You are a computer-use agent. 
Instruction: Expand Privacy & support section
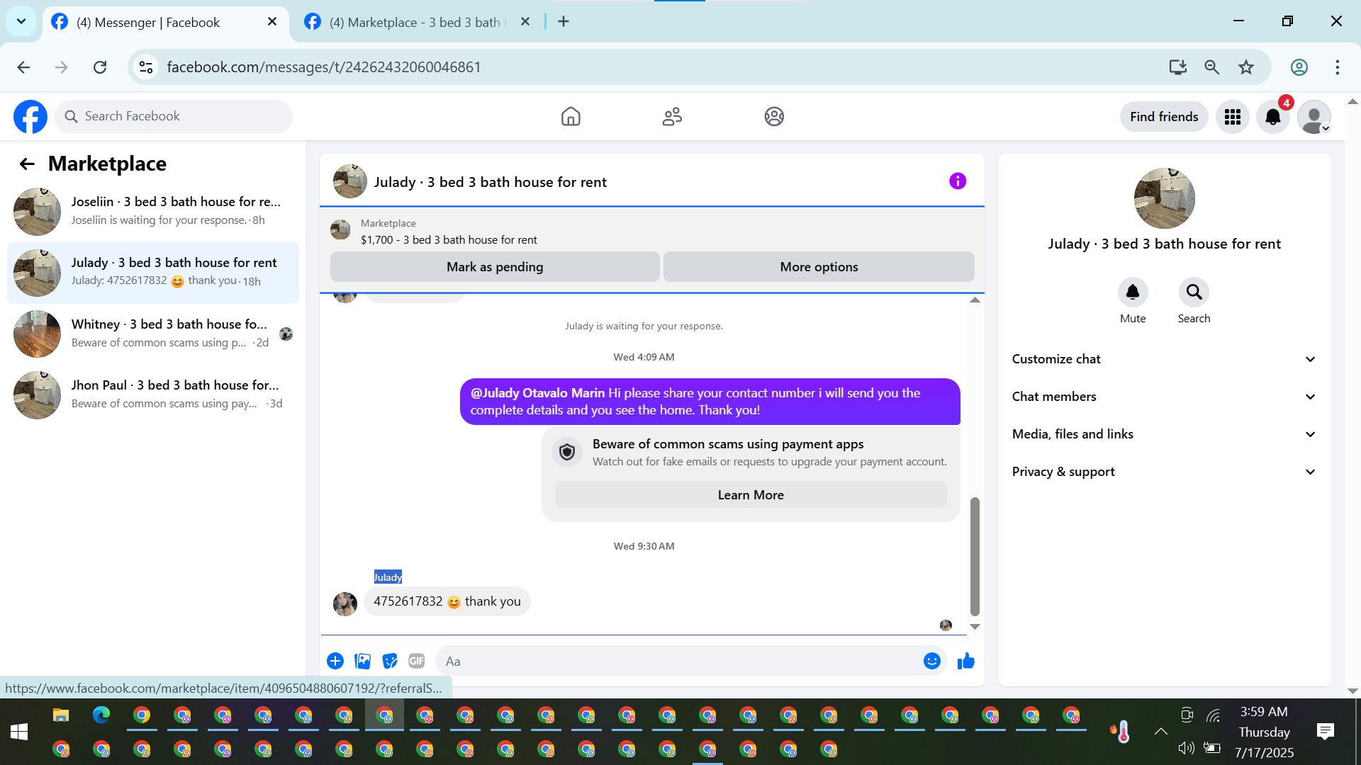click(1164, 472)
